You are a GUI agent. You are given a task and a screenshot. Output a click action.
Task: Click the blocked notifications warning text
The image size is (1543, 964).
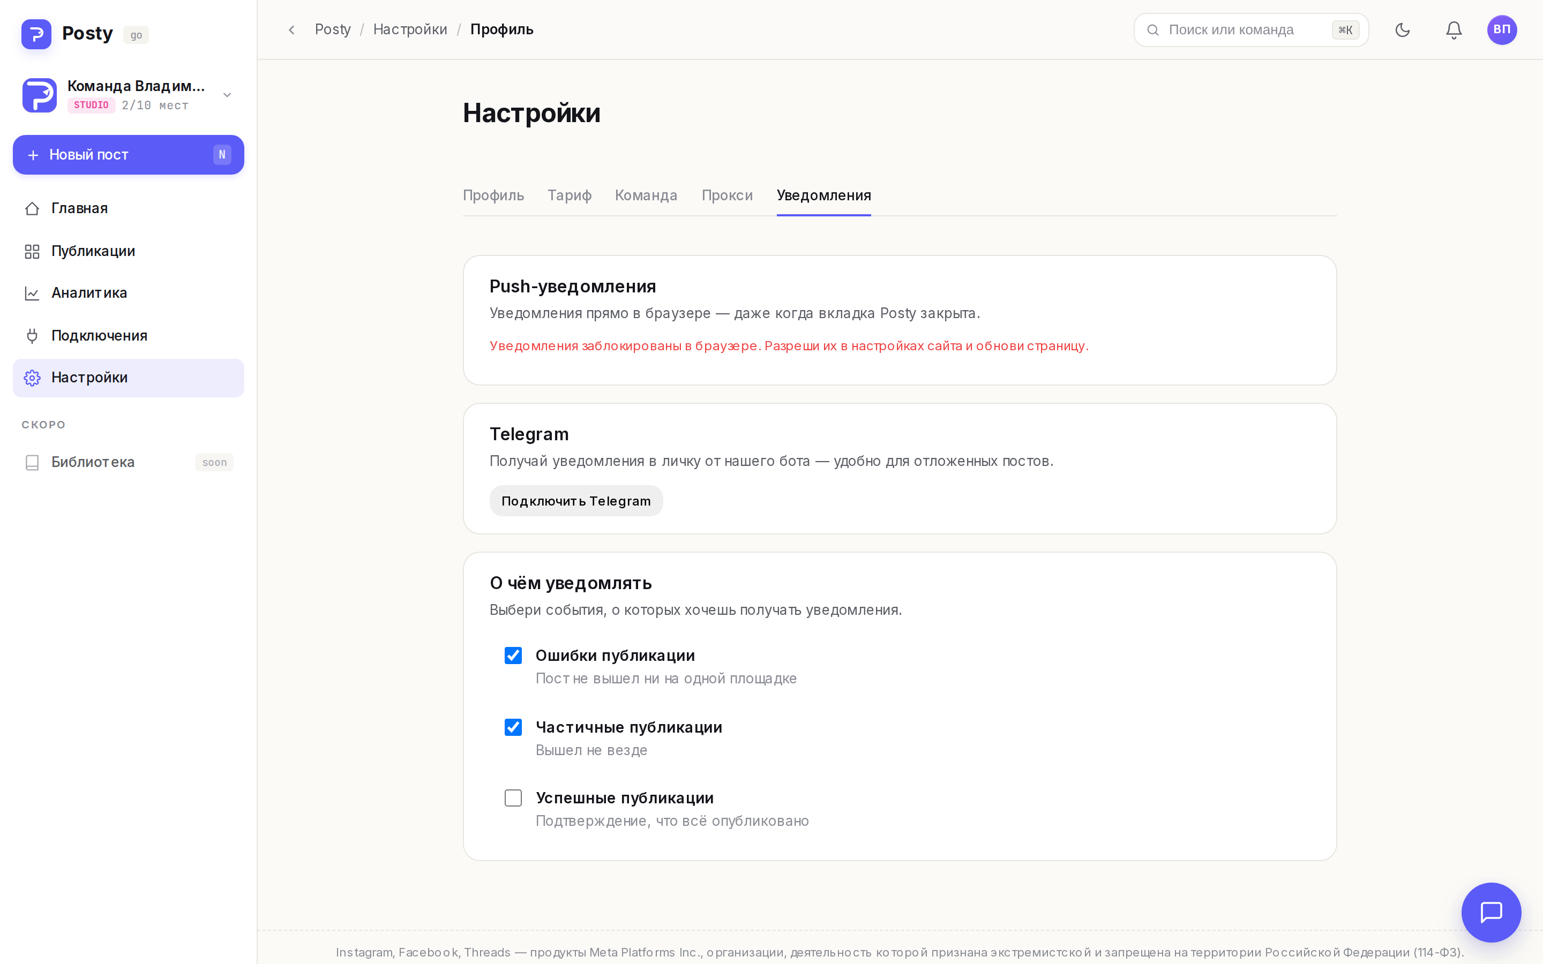click(789, 345)
